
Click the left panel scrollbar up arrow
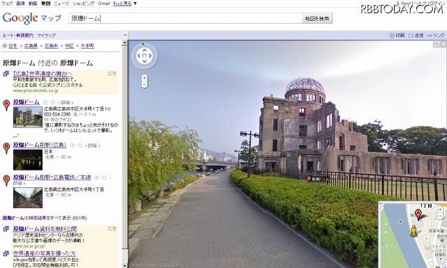pos(124,43)
